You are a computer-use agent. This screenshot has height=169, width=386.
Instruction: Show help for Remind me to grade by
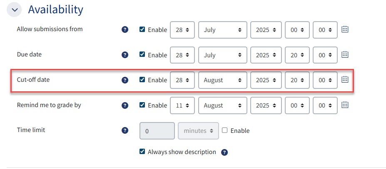(x=125, y=105)
